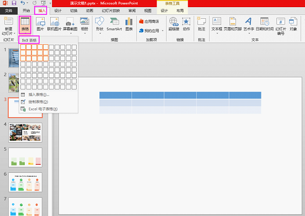Pick the top-left cell in the table grid
This screenshot has height=216, width=305.
[23, 47]
